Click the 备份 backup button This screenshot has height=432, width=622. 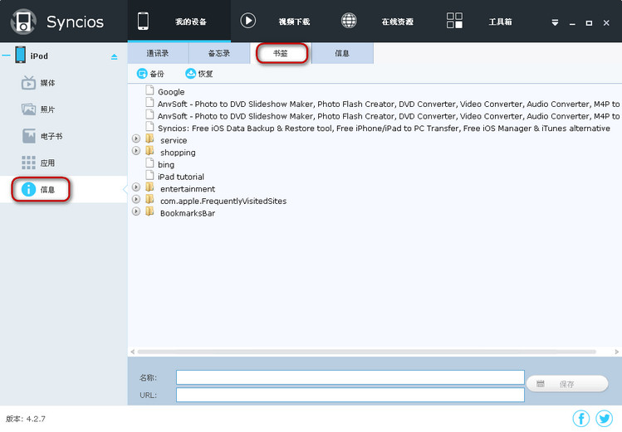[x=150, y=74]
